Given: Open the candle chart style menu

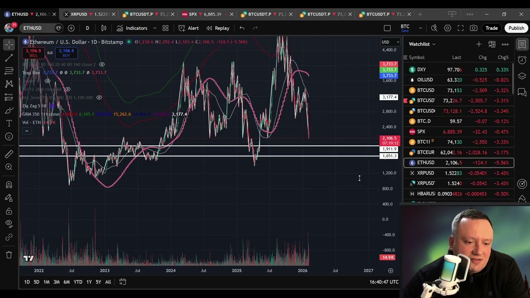Looking at the screenshot, I should pos(104,28).
